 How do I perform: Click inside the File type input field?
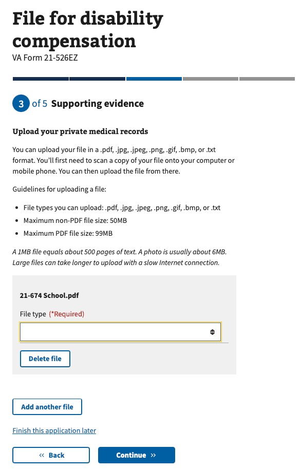[x=103, y=331]
